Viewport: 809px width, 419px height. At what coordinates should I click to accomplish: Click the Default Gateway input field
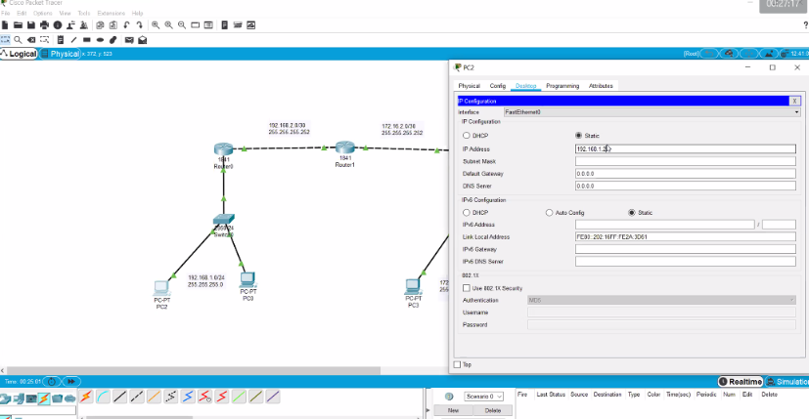pos(685,173)
